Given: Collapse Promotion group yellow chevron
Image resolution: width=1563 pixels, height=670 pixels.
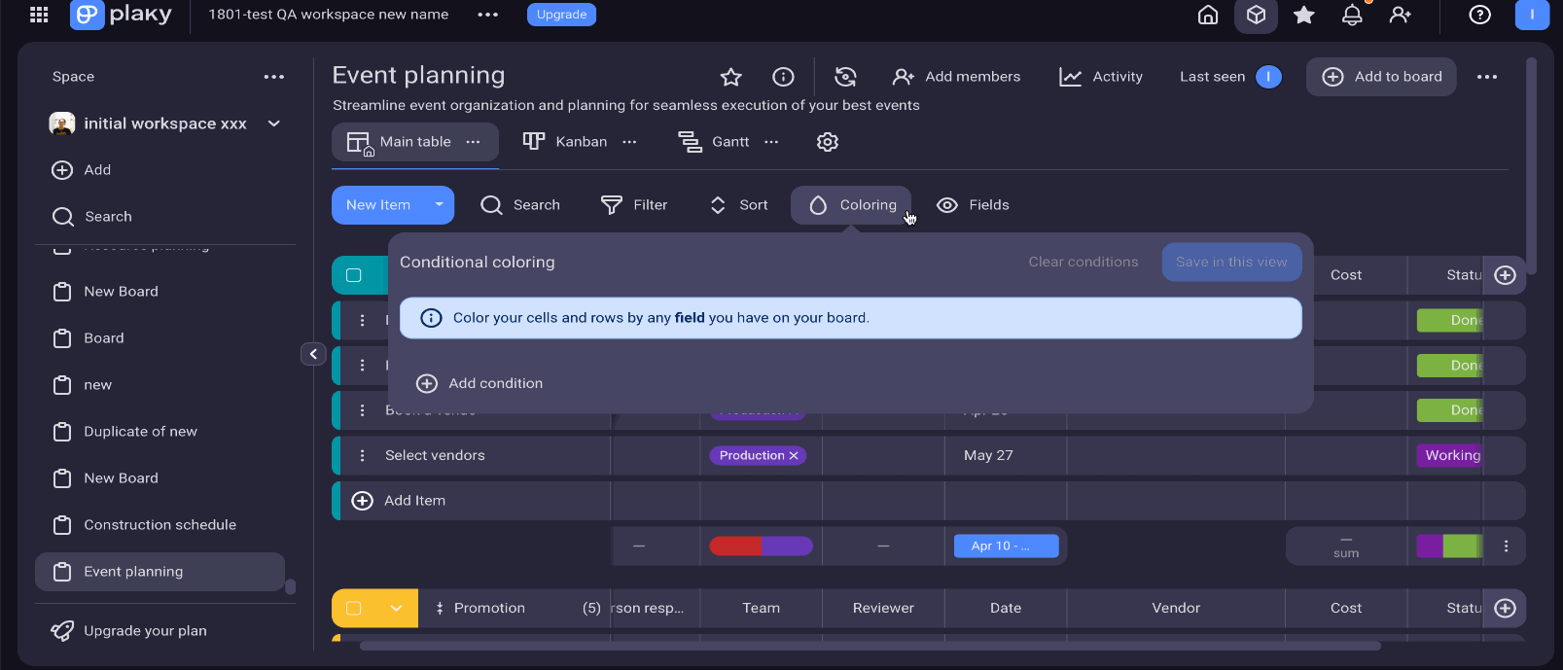Looking at the screenshot, I should point(396,608).
